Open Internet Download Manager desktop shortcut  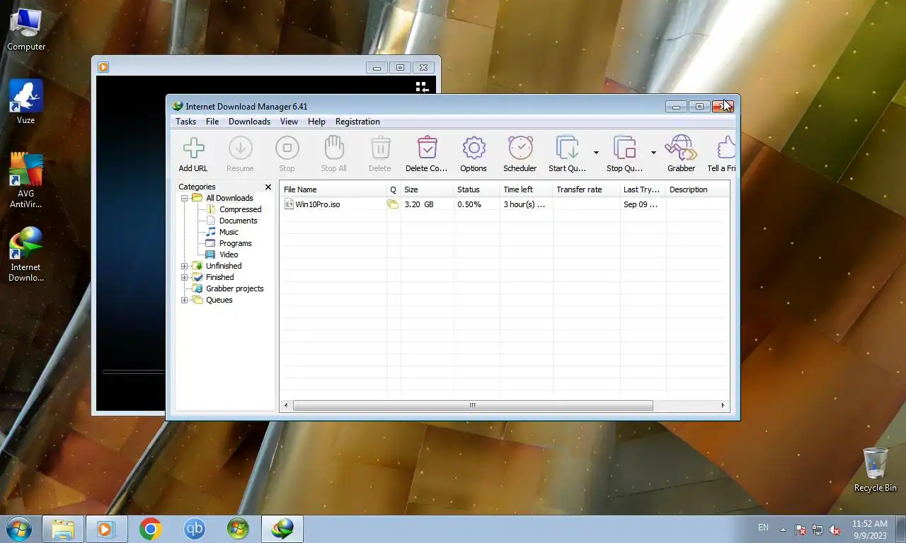click(x=26, y=255)
